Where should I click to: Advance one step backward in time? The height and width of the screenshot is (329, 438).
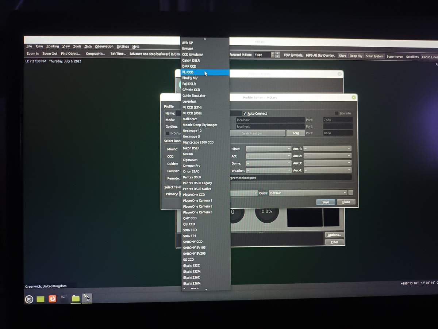155,54
